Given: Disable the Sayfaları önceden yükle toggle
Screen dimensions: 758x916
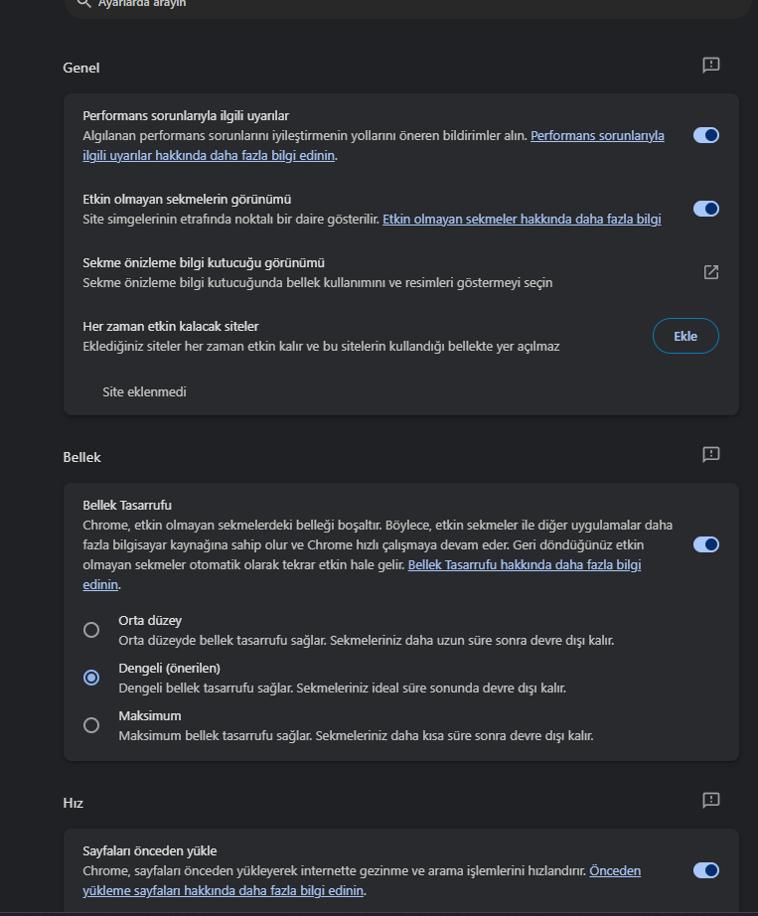Looking at the screenshot, I should (x=705, y=870).
